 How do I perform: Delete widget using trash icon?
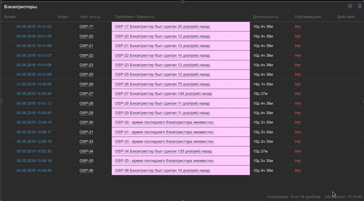click(360, 6)
